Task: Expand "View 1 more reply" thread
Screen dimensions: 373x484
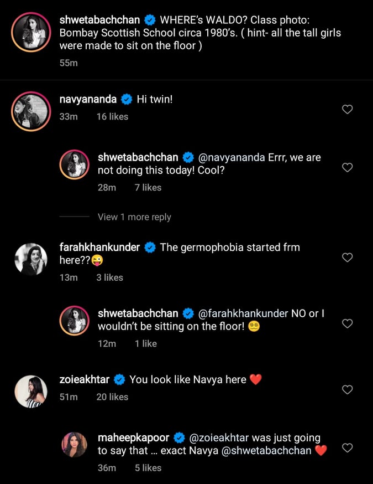Action: point(134,217)
